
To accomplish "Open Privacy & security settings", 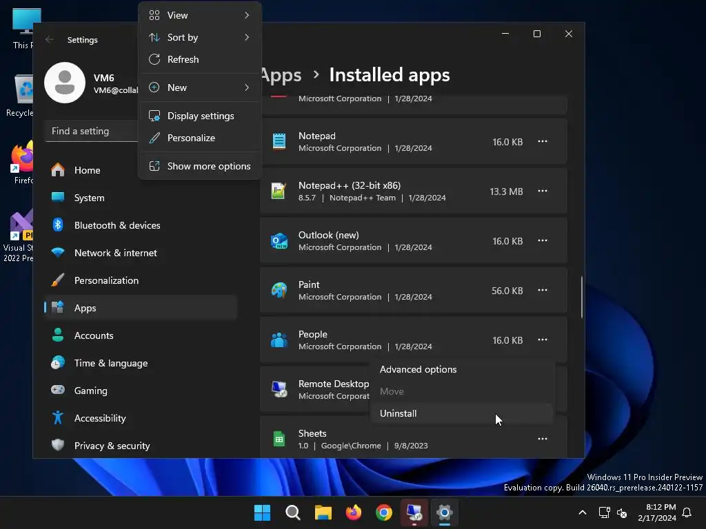I will [x=141, y=446].
